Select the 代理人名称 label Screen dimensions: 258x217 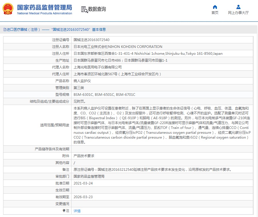(61, 67)
